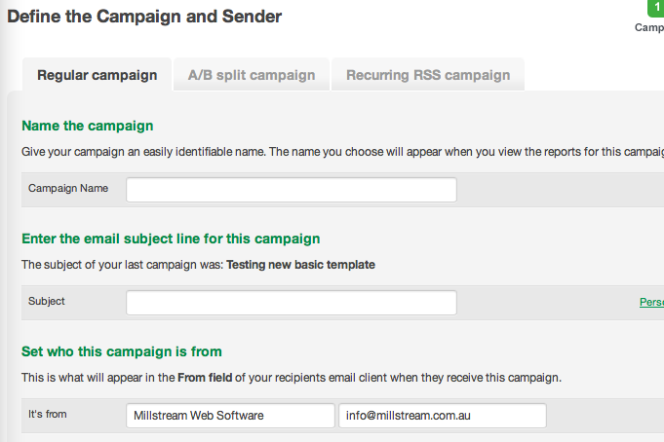Click the Name the campaign heading
This screenshot has height=442, width=664.
pos(87,126)
